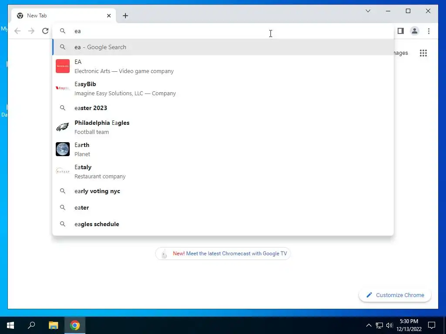
Task: Click the Philadelphia Eagles logo icon
Action: (x=63, y=127)
